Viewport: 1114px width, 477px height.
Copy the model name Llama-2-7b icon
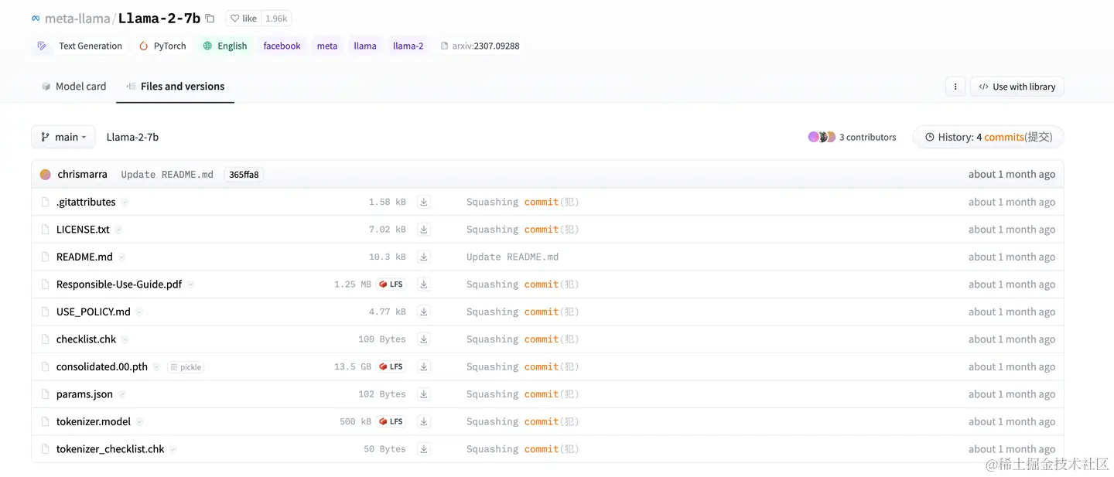tap(210, 19)
